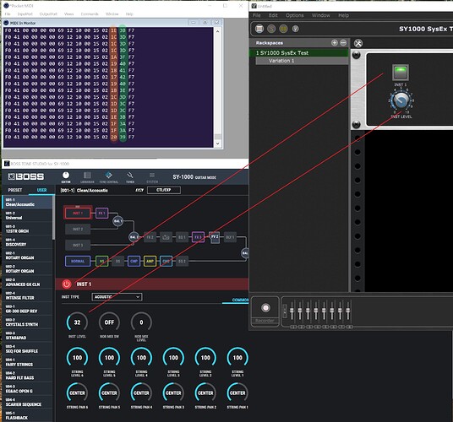Adjust the STRING LEVEL 1 knob
Viewport: 453px width, 422px height.
(237, 358)
